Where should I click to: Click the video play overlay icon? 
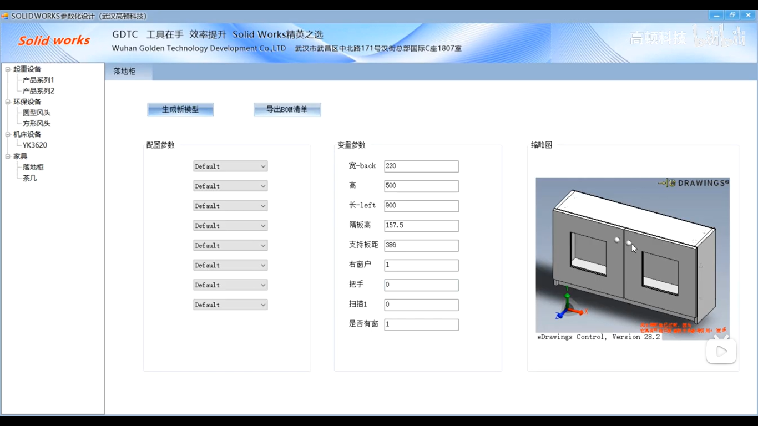coord(721,351)
